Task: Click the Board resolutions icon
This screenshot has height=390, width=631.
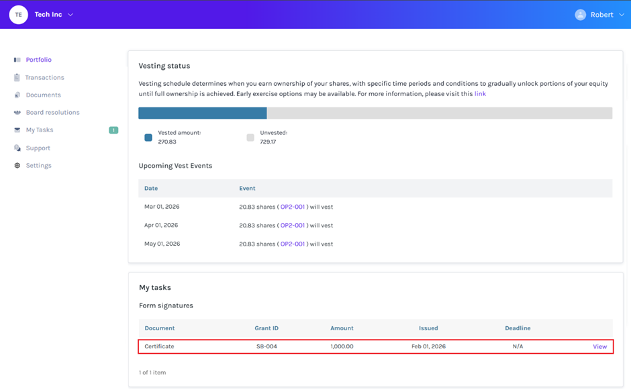Action: [x=17, y=113]
